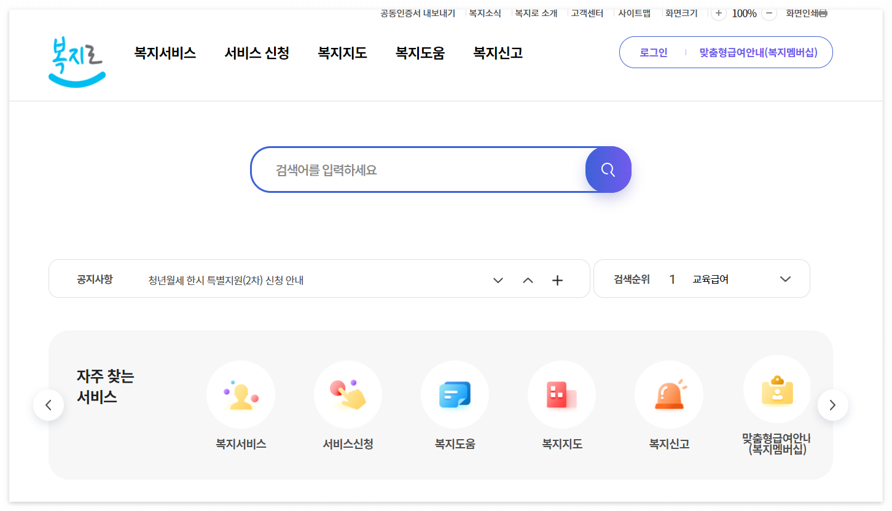Open the 검색순위 ranking dropdown
Screen dimensions: 892x511
pos(785,279)
